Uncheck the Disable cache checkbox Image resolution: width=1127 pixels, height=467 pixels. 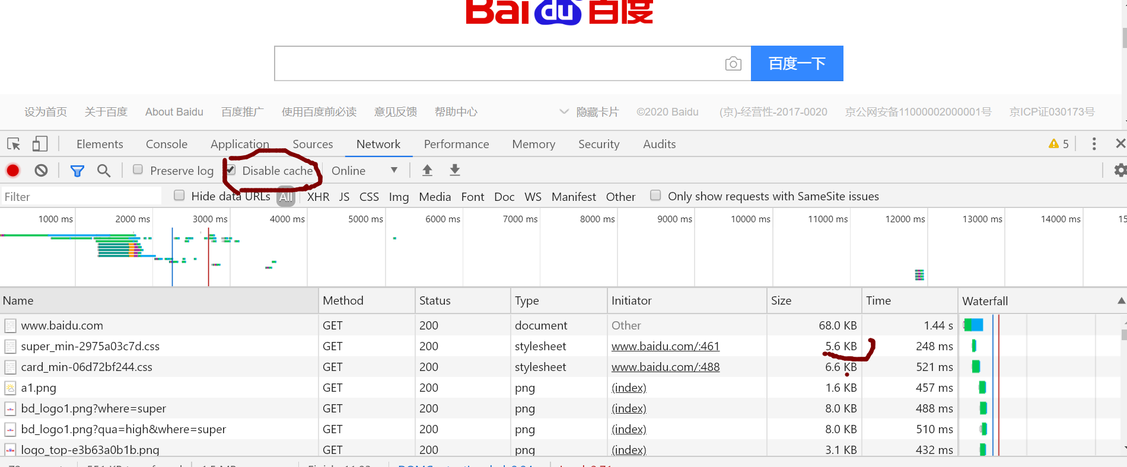tap(231, 169)
